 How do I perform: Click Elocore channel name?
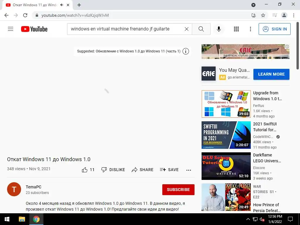(259, 168)
